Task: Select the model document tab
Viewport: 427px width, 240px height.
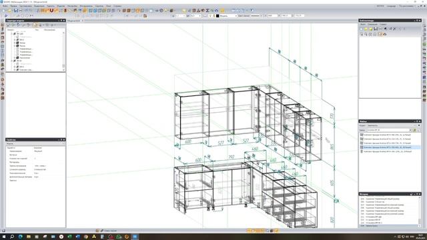Action: click(74, 21)
